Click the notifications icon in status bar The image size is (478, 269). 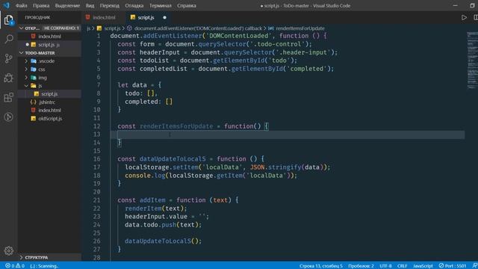point(475,266)
